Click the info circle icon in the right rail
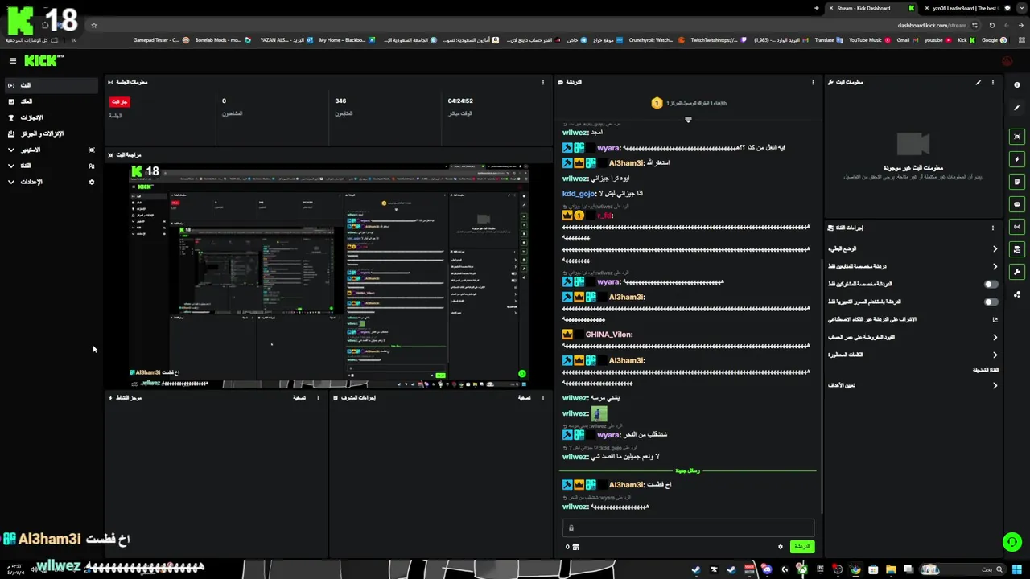The height and width of the screenshot is (579, 1030). coord(1017,85)
